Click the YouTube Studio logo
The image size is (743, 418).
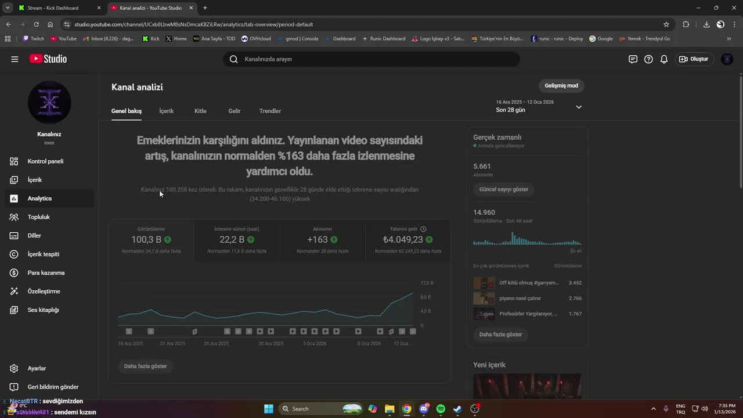coord(48,59)
